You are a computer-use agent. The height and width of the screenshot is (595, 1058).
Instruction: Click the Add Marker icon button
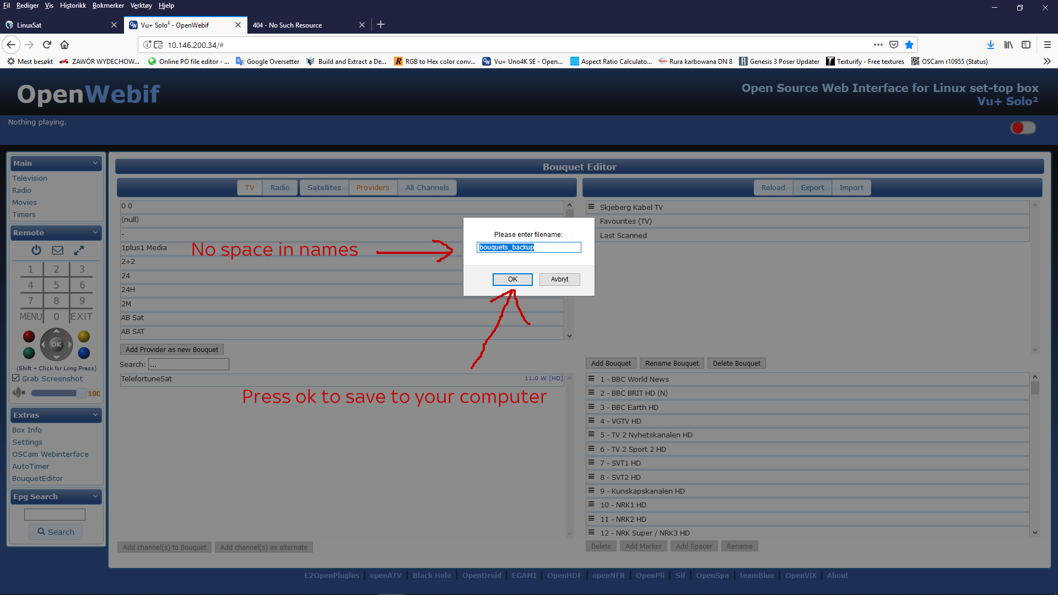click(x=643, y=547)
